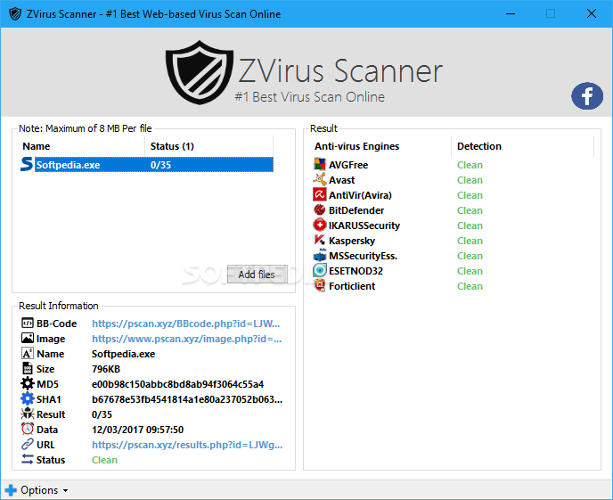Open the Image pscan.xyz link
613x500 pixels.
186,339
